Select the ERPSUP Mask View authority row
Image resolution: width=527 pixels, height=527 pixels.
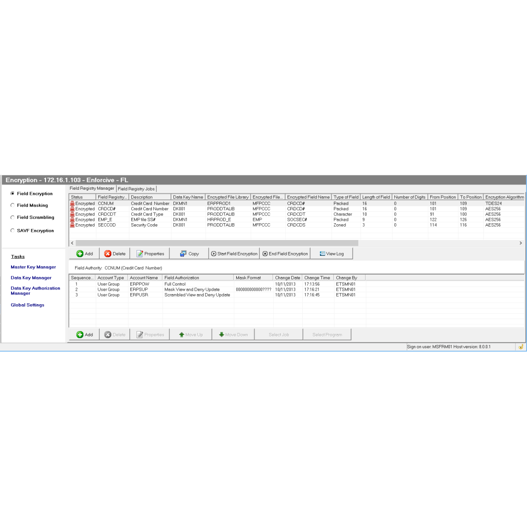click(x=192, y=289)
